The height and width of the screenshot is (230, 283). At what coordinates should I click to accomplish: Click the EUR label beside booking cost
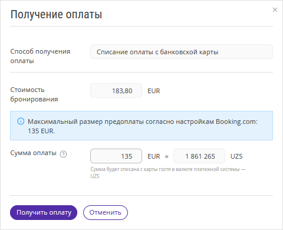(x=154, y=91)
